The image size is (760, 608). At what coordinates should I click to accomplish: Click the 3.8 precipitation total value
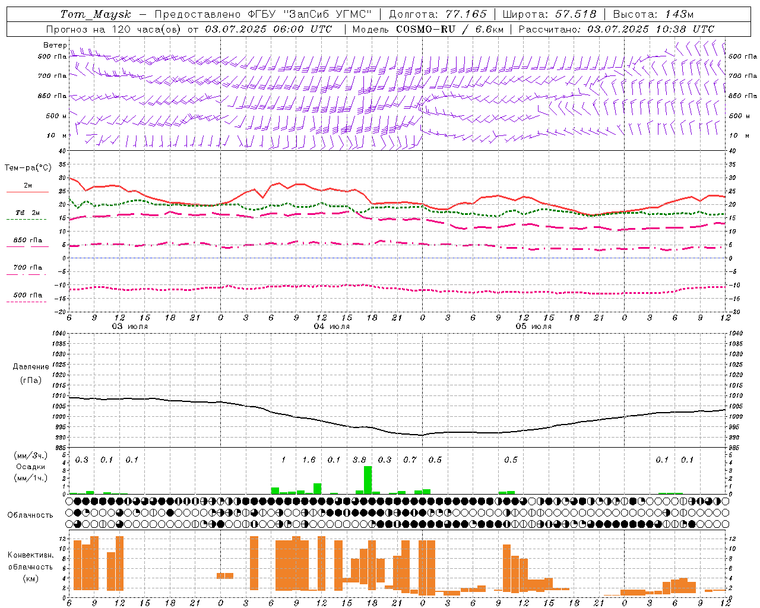point(359,460)
